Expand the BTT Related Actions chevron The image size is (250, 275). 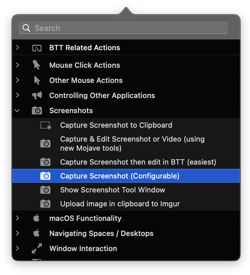coord(17,48)
